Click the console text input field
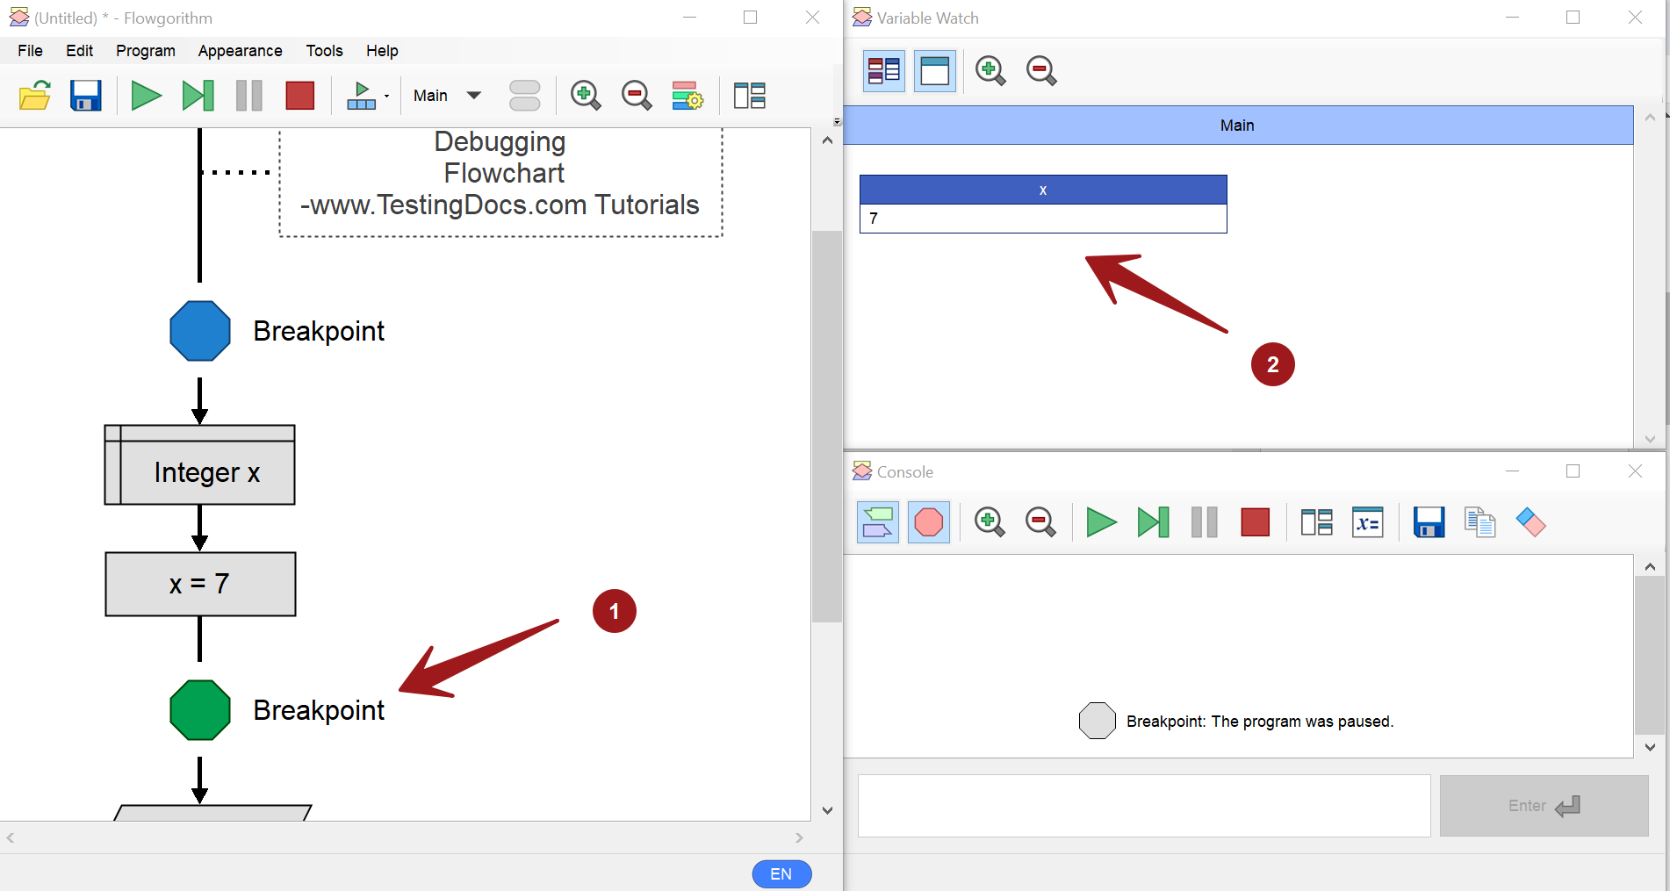 click(1143, 806)
